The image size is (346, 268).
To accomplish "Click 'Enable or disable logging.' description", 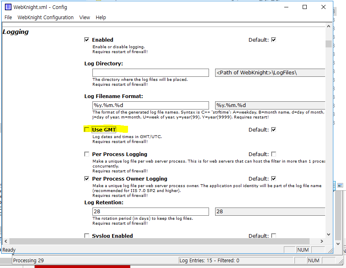I will point(119,47).
